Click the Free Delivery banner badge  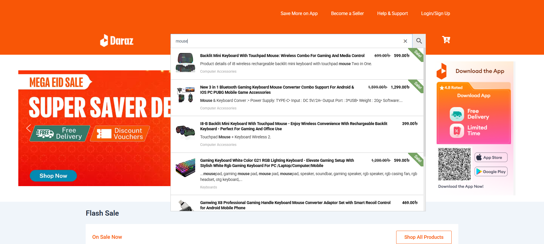(60, 133)
